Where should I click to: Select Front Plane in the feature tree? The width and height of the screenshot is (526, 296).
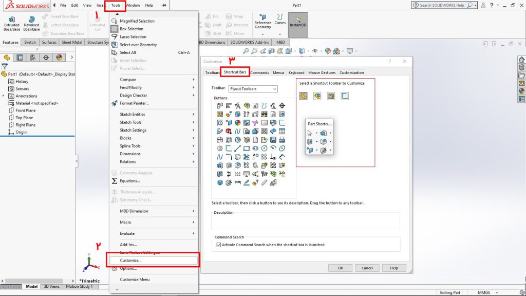pyautogui.click(x=26, y=110)
